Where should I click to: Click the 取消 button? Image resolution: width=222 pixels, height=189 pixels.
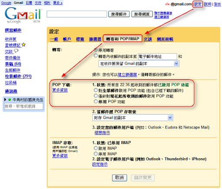[120, 178]
